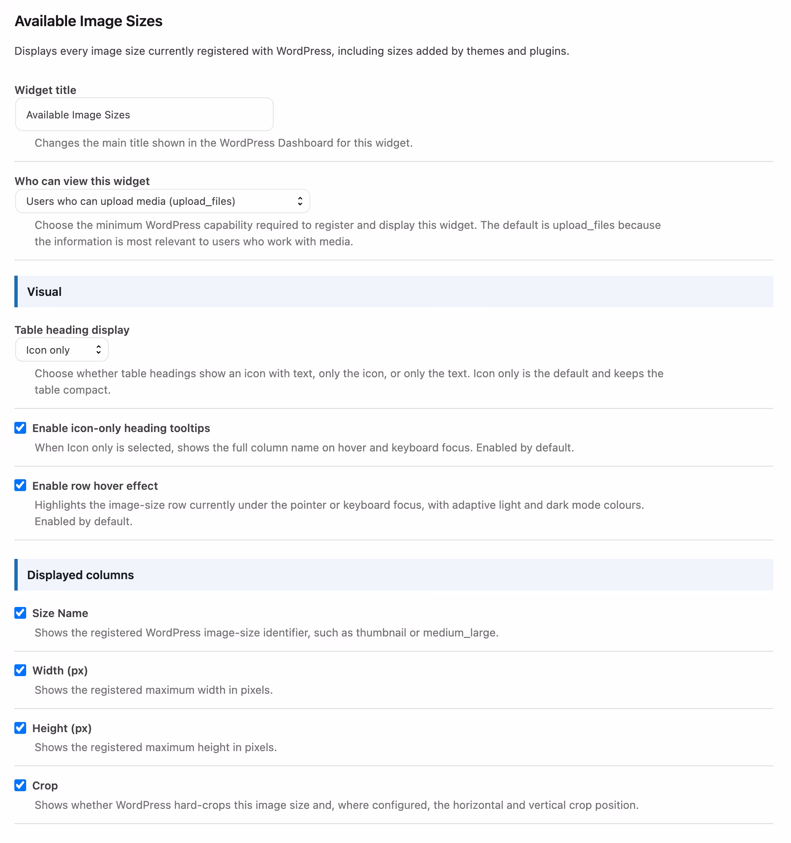Click the Crop label text
The image size is (791, 843).
click(x=45, y=786)
